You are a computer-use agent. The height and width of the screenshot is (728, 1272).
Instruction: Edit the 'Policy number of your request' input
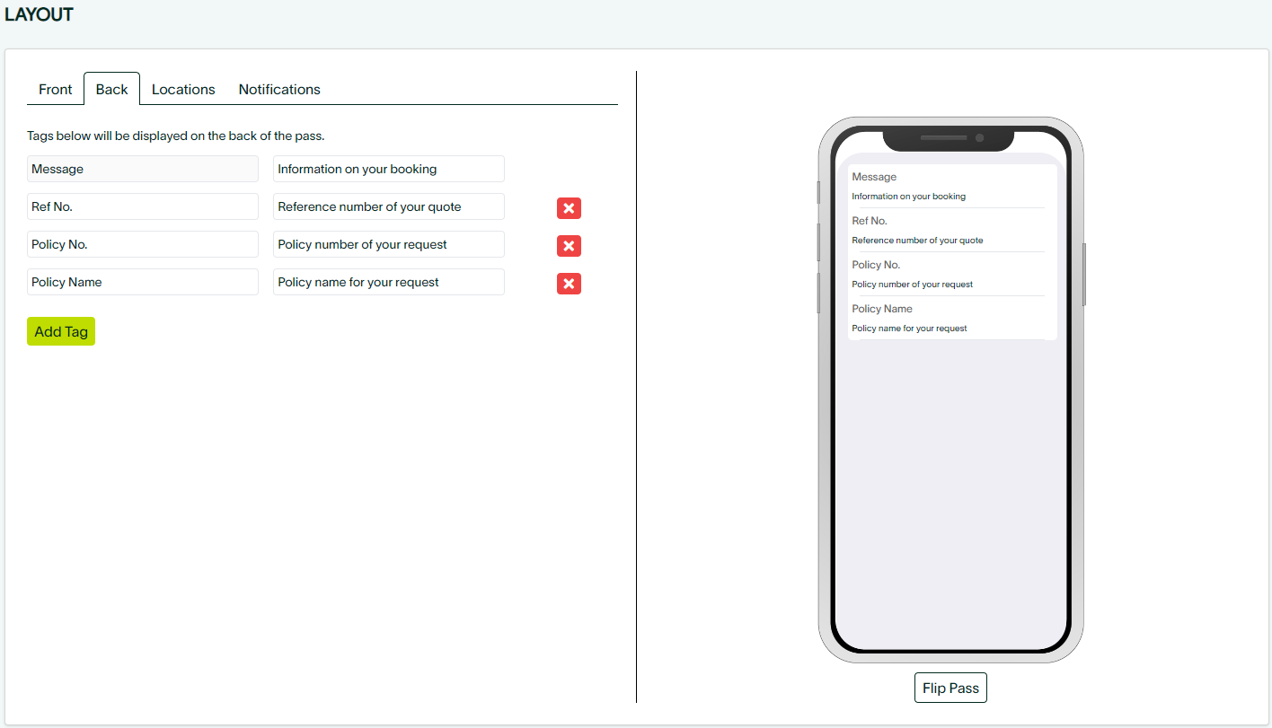pos(388,244)
